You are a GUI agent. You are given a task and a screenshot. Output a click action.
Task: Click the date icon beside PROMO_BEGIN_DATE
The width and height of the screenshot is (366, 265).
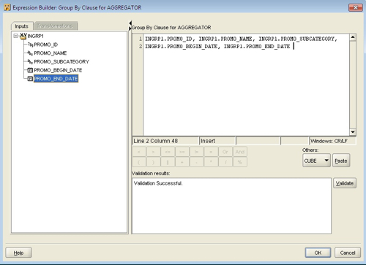[30, 70]
